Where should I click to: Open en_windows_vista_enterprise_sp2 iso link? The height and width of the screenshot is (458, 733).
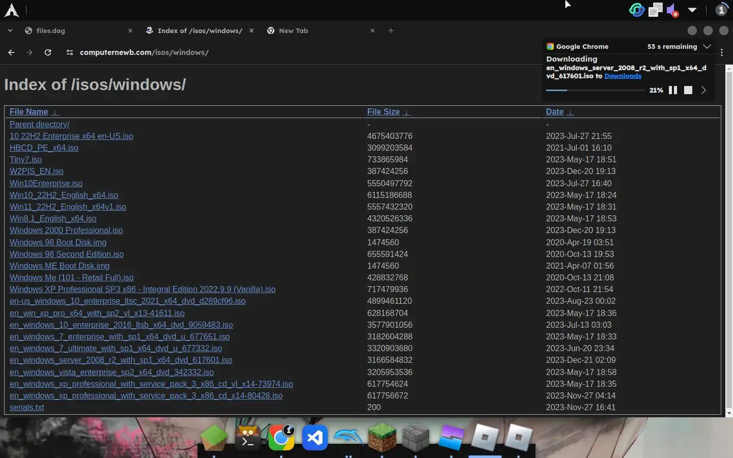pyautogui.click(x=111, y=372)
